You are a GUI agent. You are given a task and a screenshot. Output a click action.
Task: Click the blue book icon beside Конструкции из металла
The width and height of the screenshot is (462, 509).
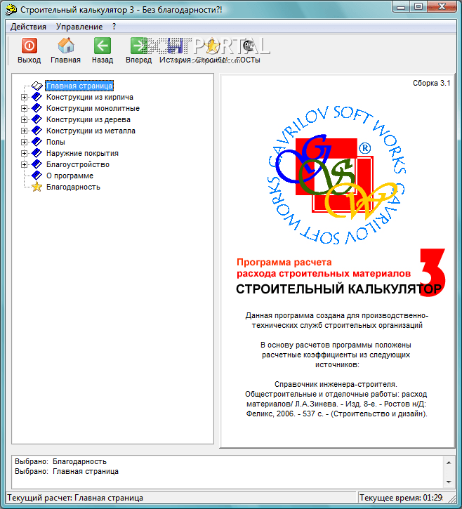click(37, 131)
